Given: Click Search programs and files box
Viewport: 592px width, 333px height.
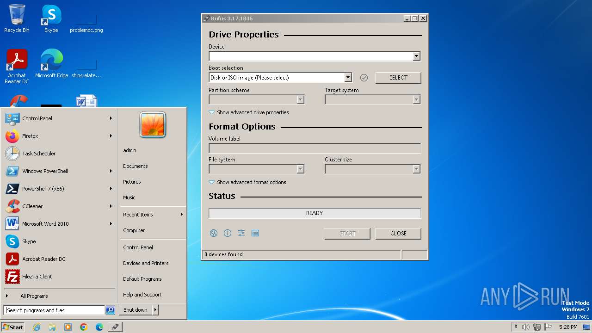Looking at the screenshot, I should tap(54, 310).
